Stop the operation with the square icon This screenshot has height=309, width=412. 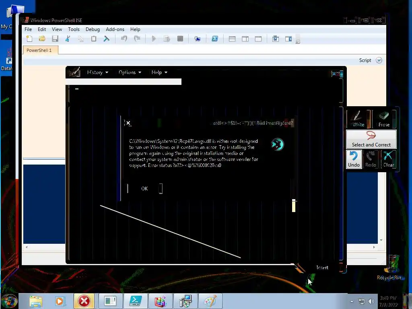coord(180,39)
